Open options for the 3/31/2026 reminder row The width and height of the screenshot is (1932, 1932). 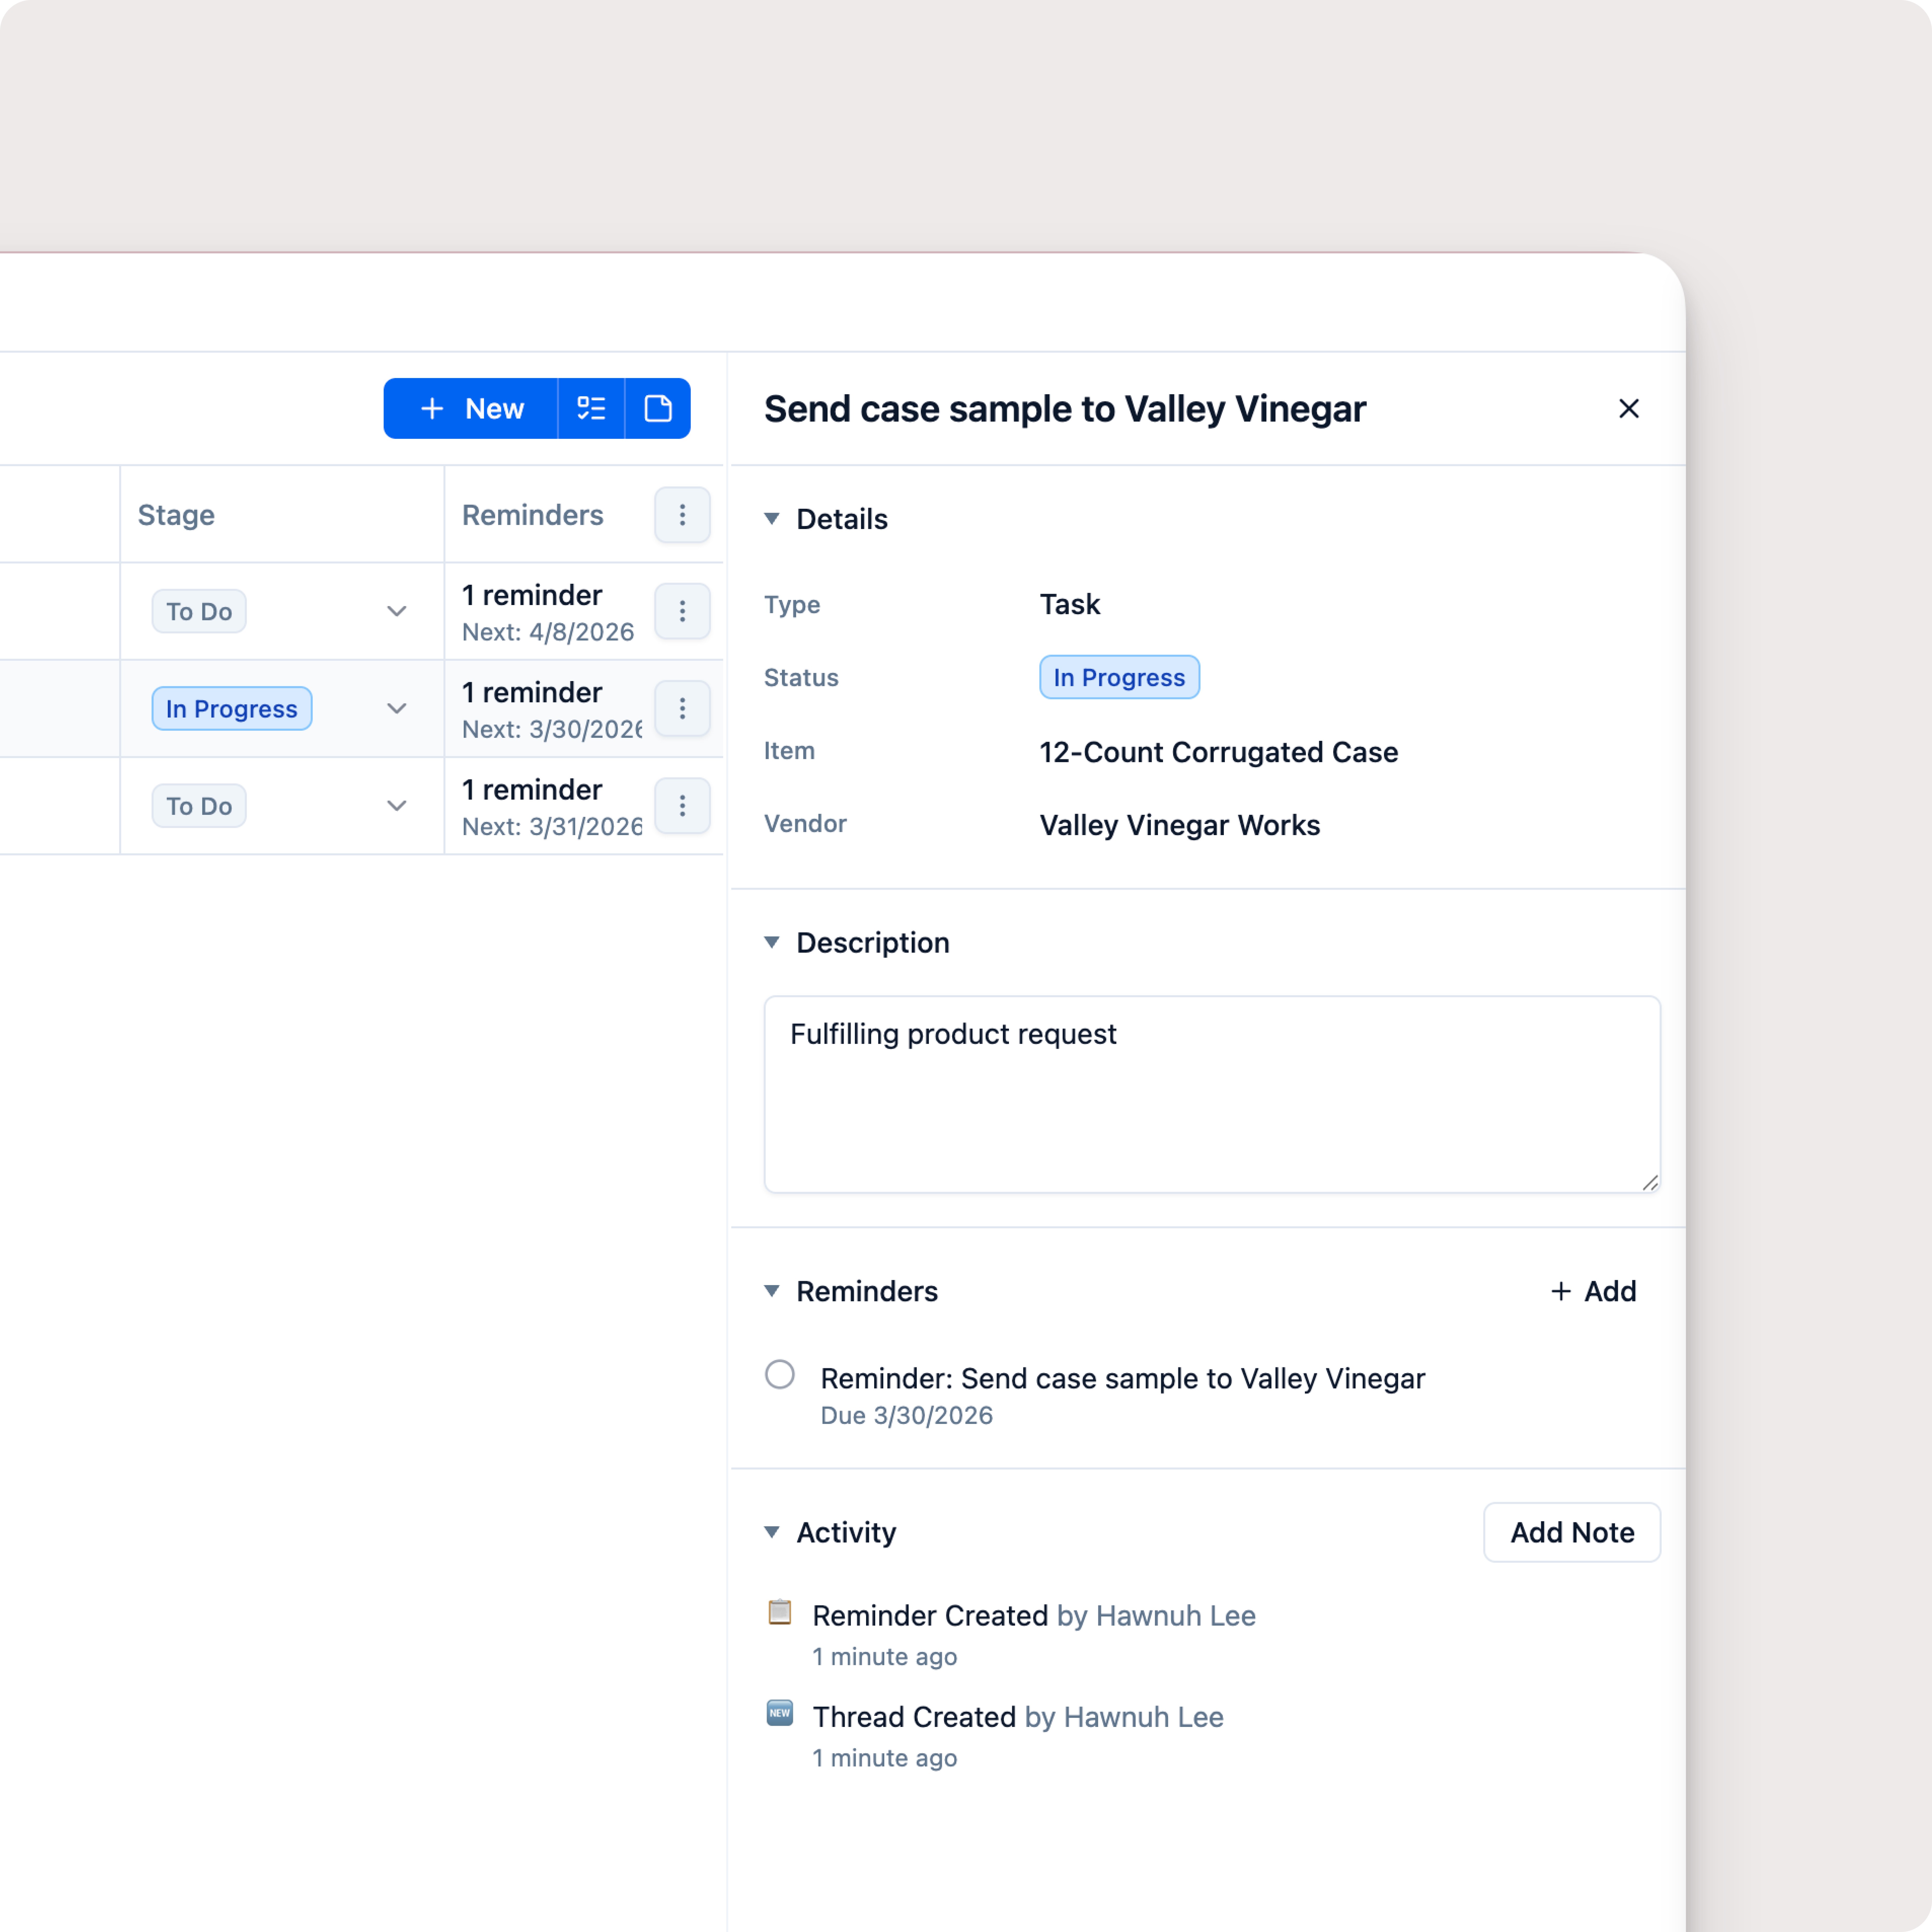[682, 805]
